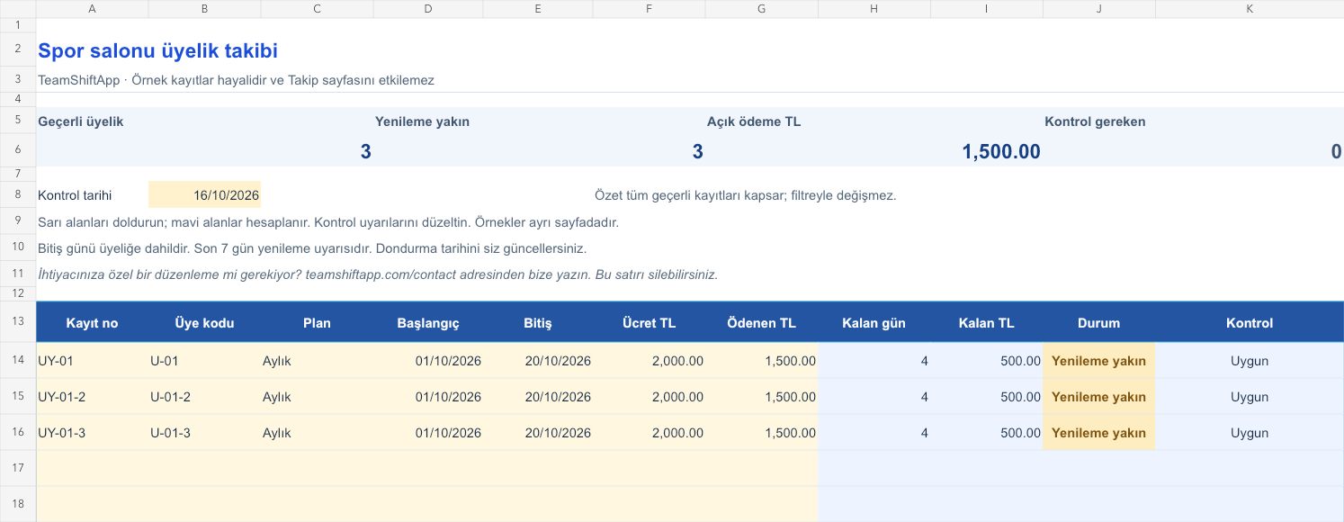The width and height of the screenshot is (1344, 522).
Task: Click the teamshiftapp.com/contact note row
Action: [378, 274]
